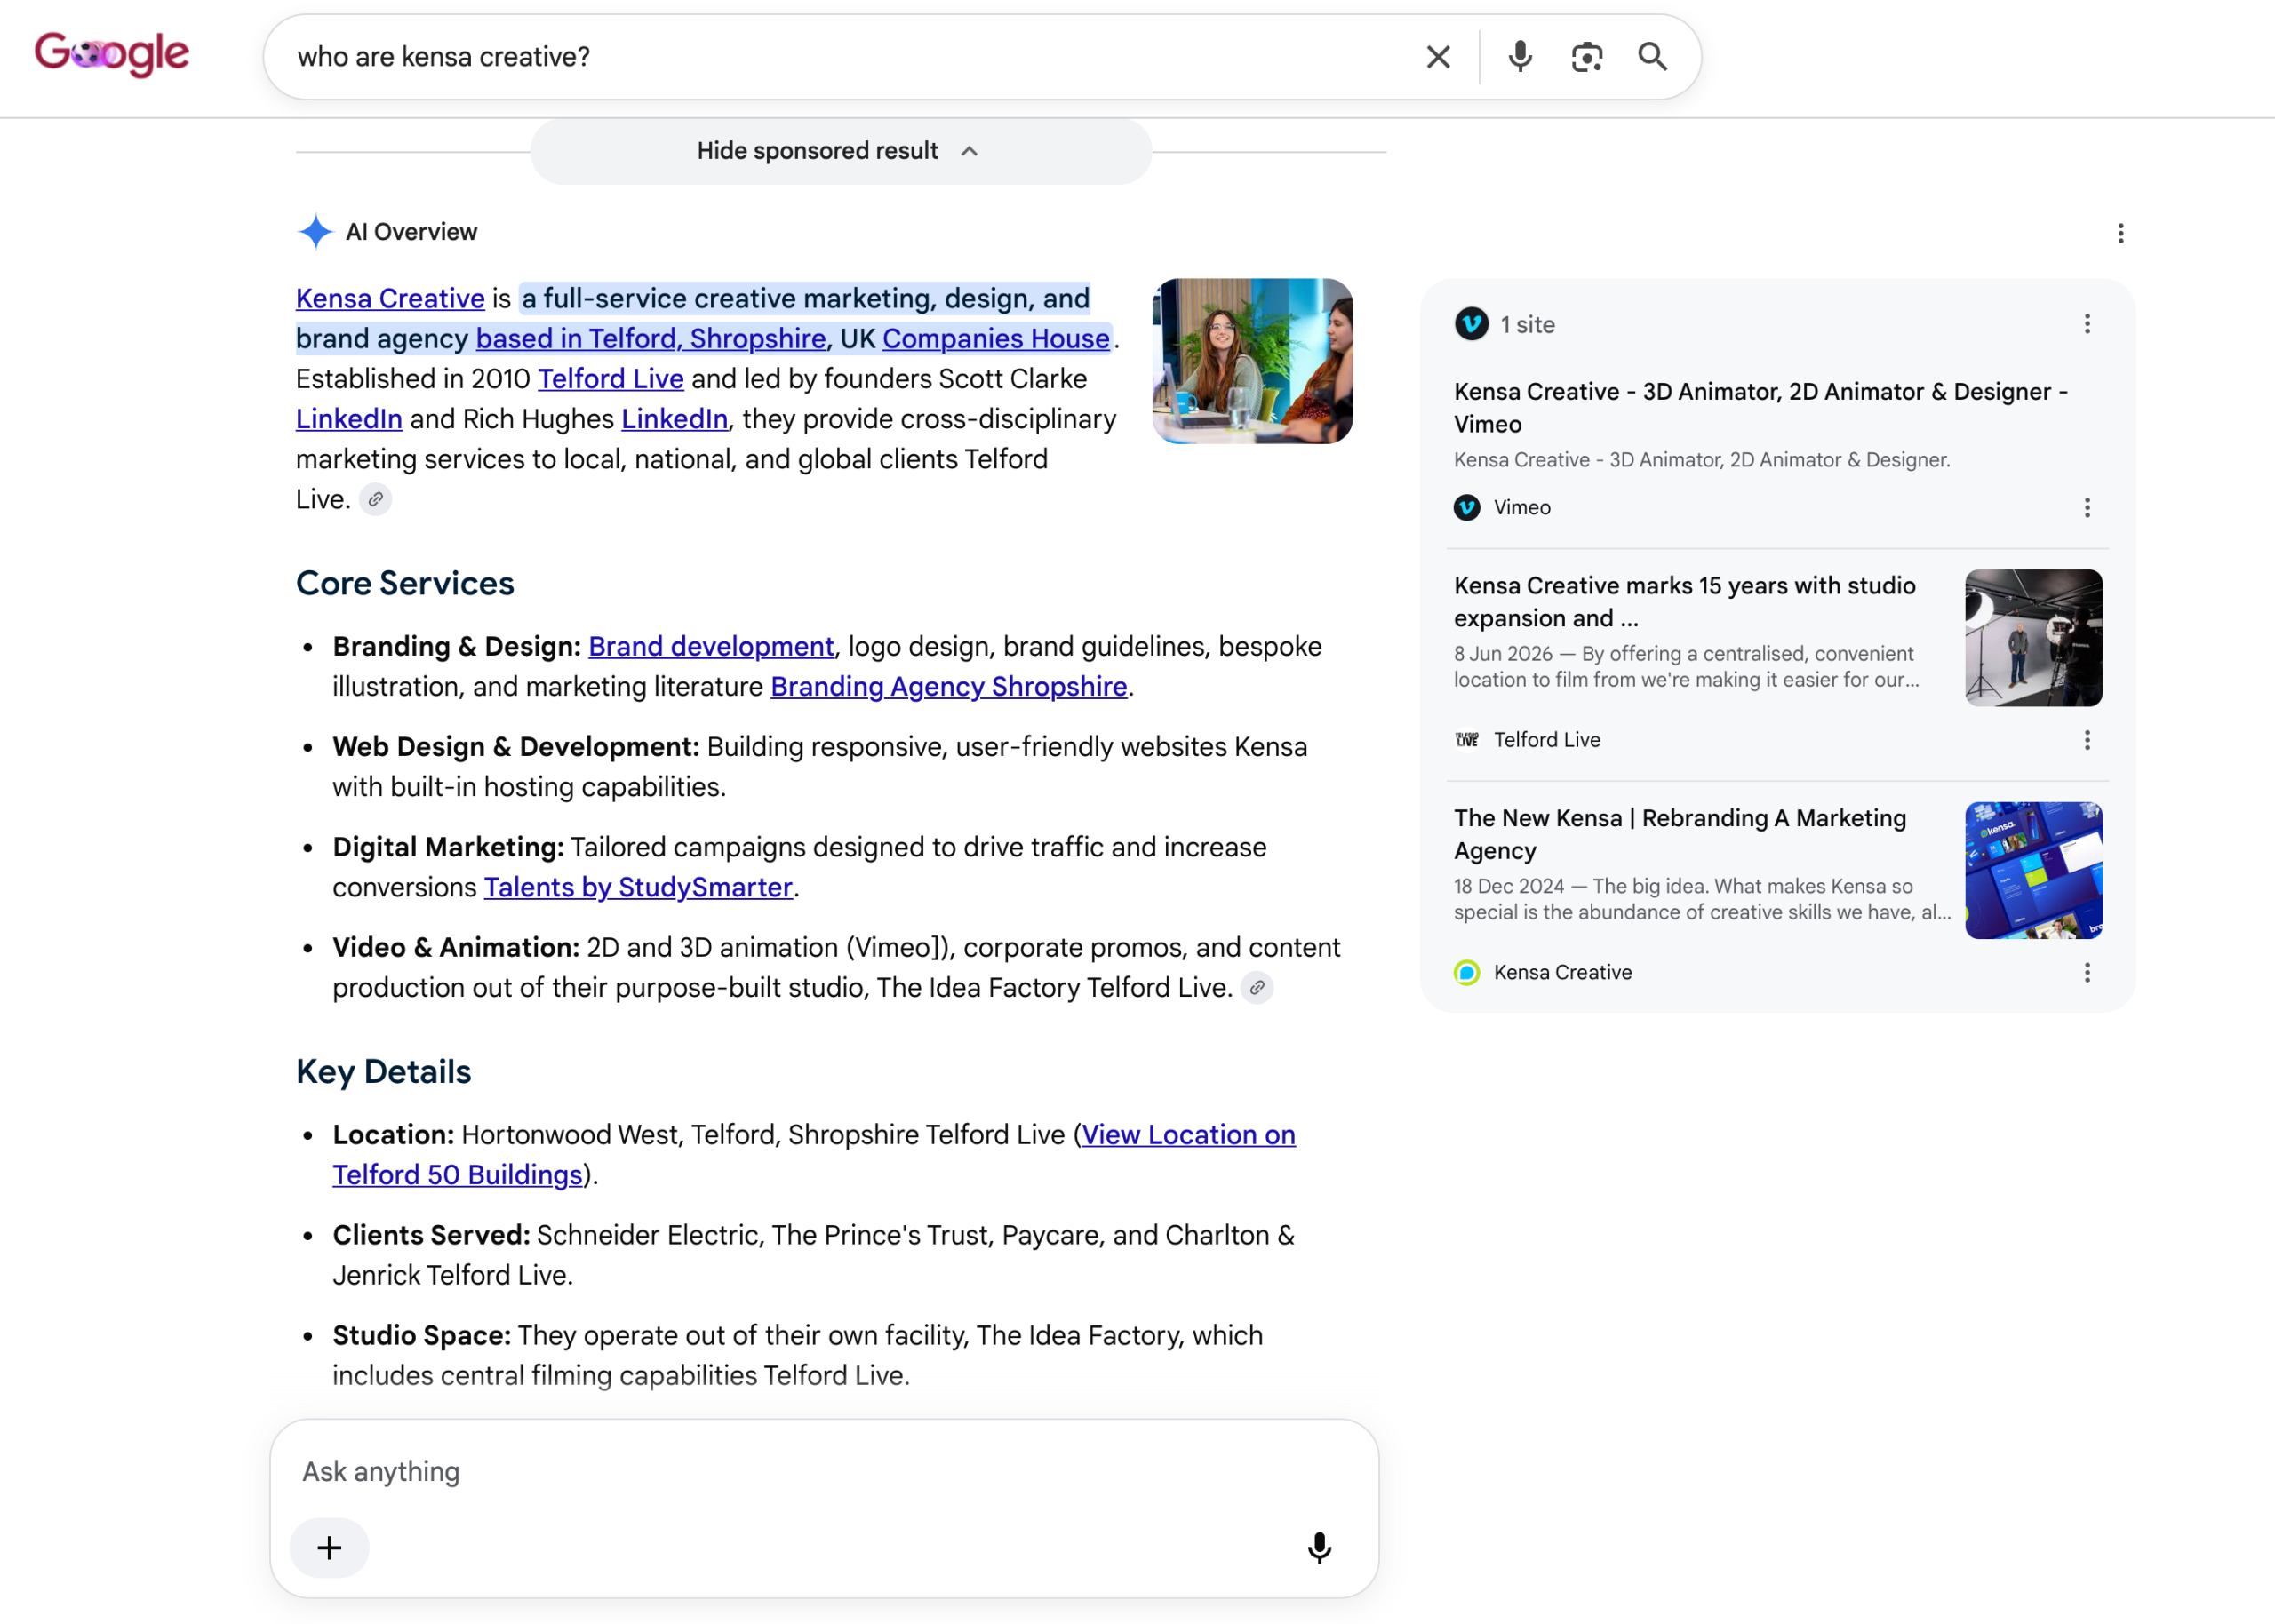The width and height of the screenshot is (2275, 1624).
Task: Click the Core Services heading
Action: tap(405, 584)
